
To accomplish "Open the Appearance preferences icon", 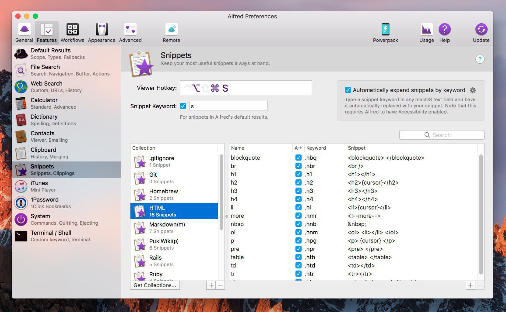I will [x=102, y=33].
